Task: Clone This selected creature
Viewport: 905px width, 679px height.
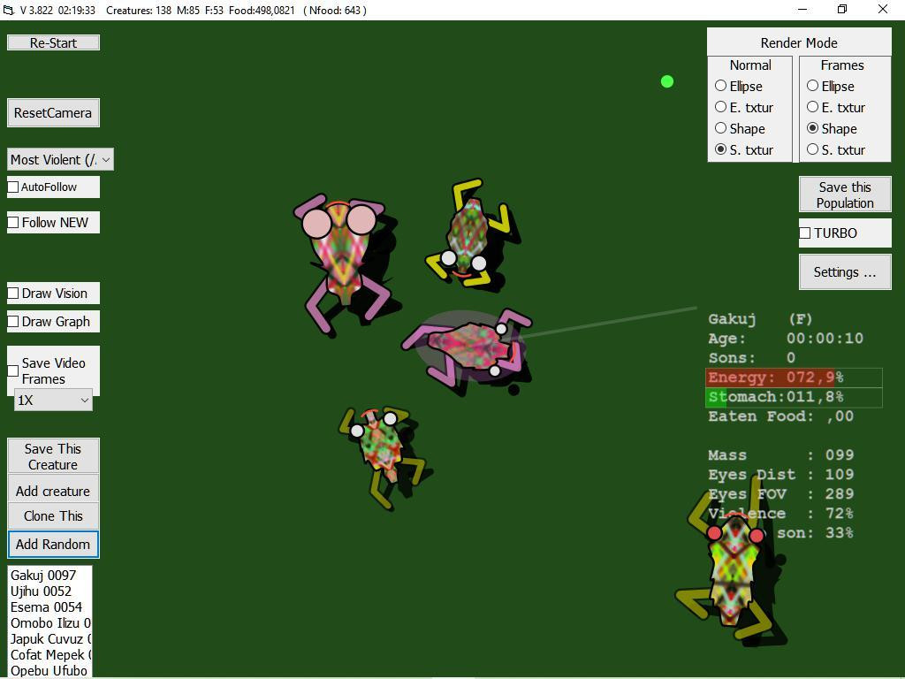Action: (52, 515)
